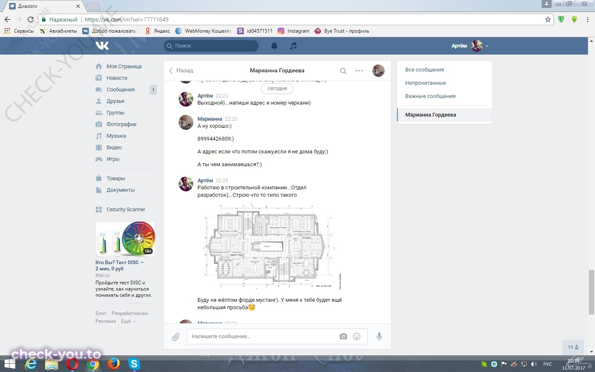Go to Моя Страница

[x=124, y=66]
